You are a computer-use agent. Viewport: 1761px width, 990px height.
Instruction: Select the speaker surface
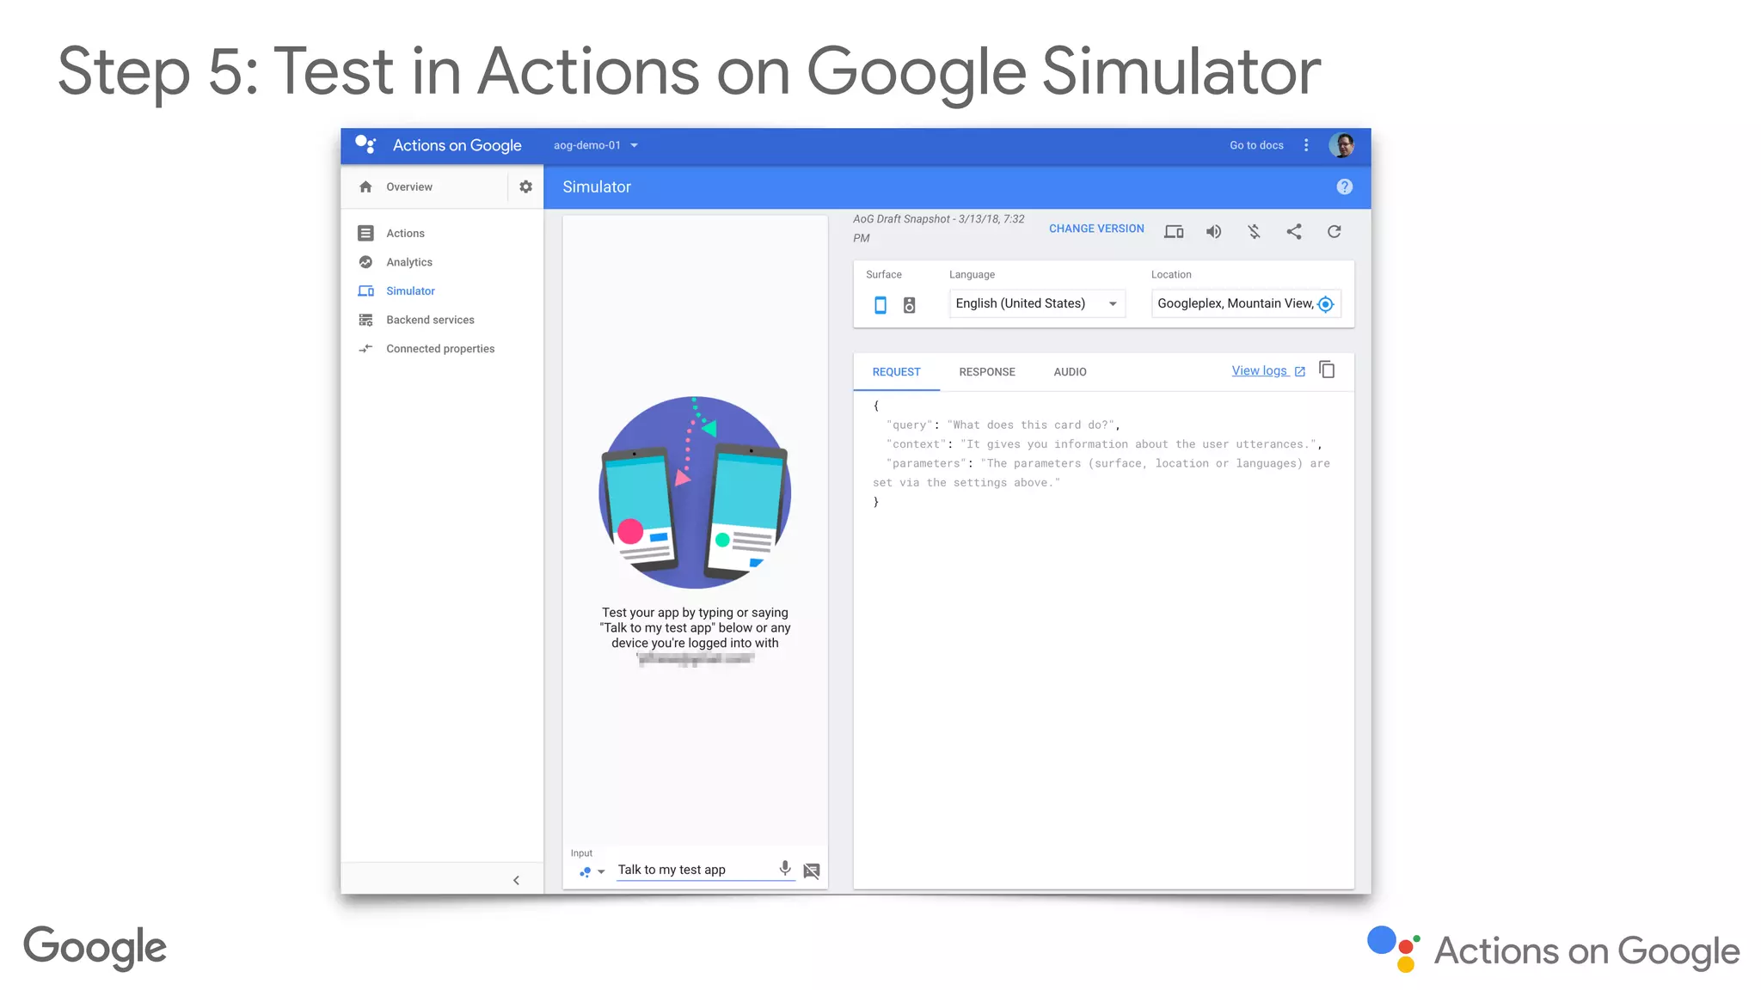[909, 304]
